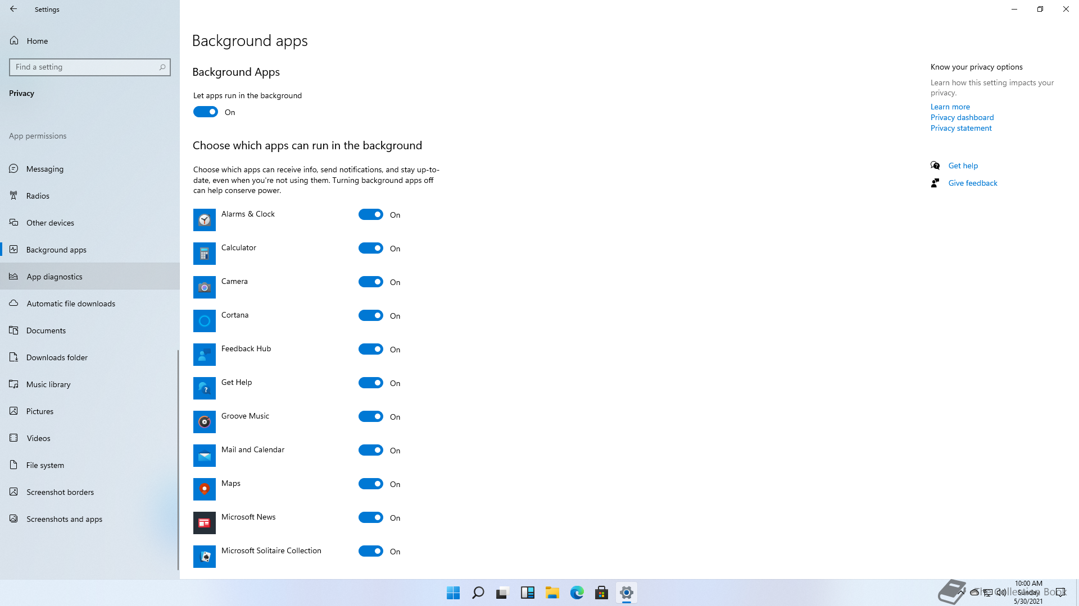Launch Microsoft Edge from the taskbar
The height and width of the screenshot is (606, 1079).
pyautogui.click(x=577, y=593)
